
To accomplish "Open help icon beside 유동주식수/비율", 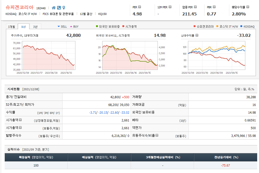I will pos(157,135).
